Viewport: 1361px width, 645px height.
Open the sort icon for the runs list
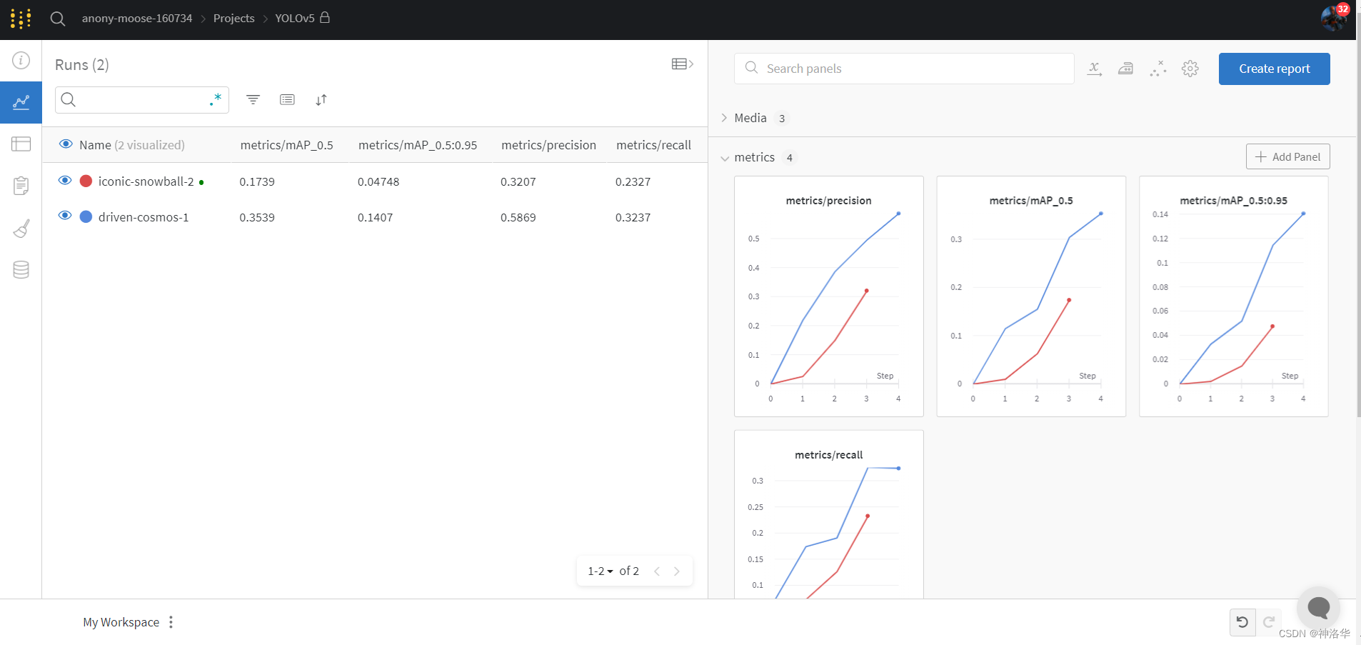(x=321, y=99)
